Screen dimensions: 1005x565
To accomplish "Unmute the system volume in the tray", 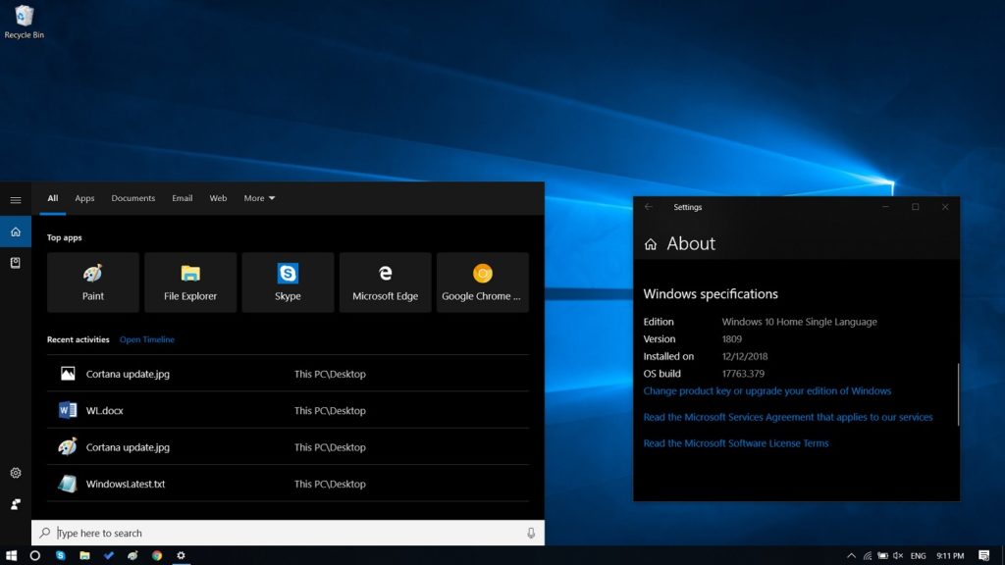I will [x=896, y=555].
